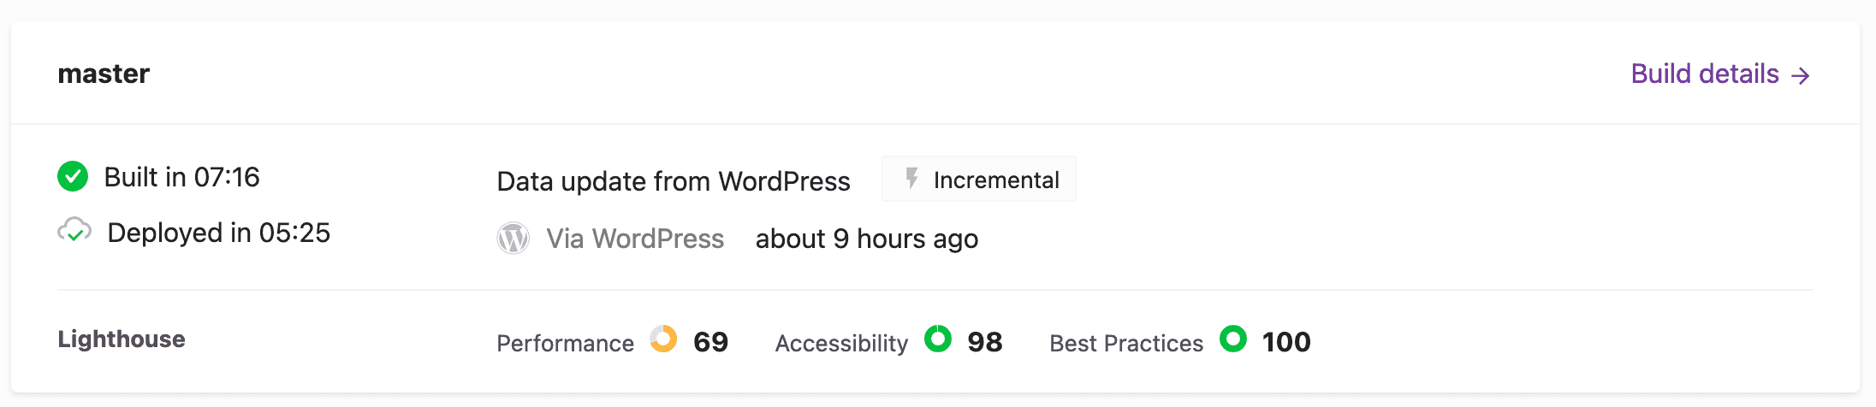1876x407 pixels.
Task: Click the about 9 hours ago timestamp
Action: 866,239
